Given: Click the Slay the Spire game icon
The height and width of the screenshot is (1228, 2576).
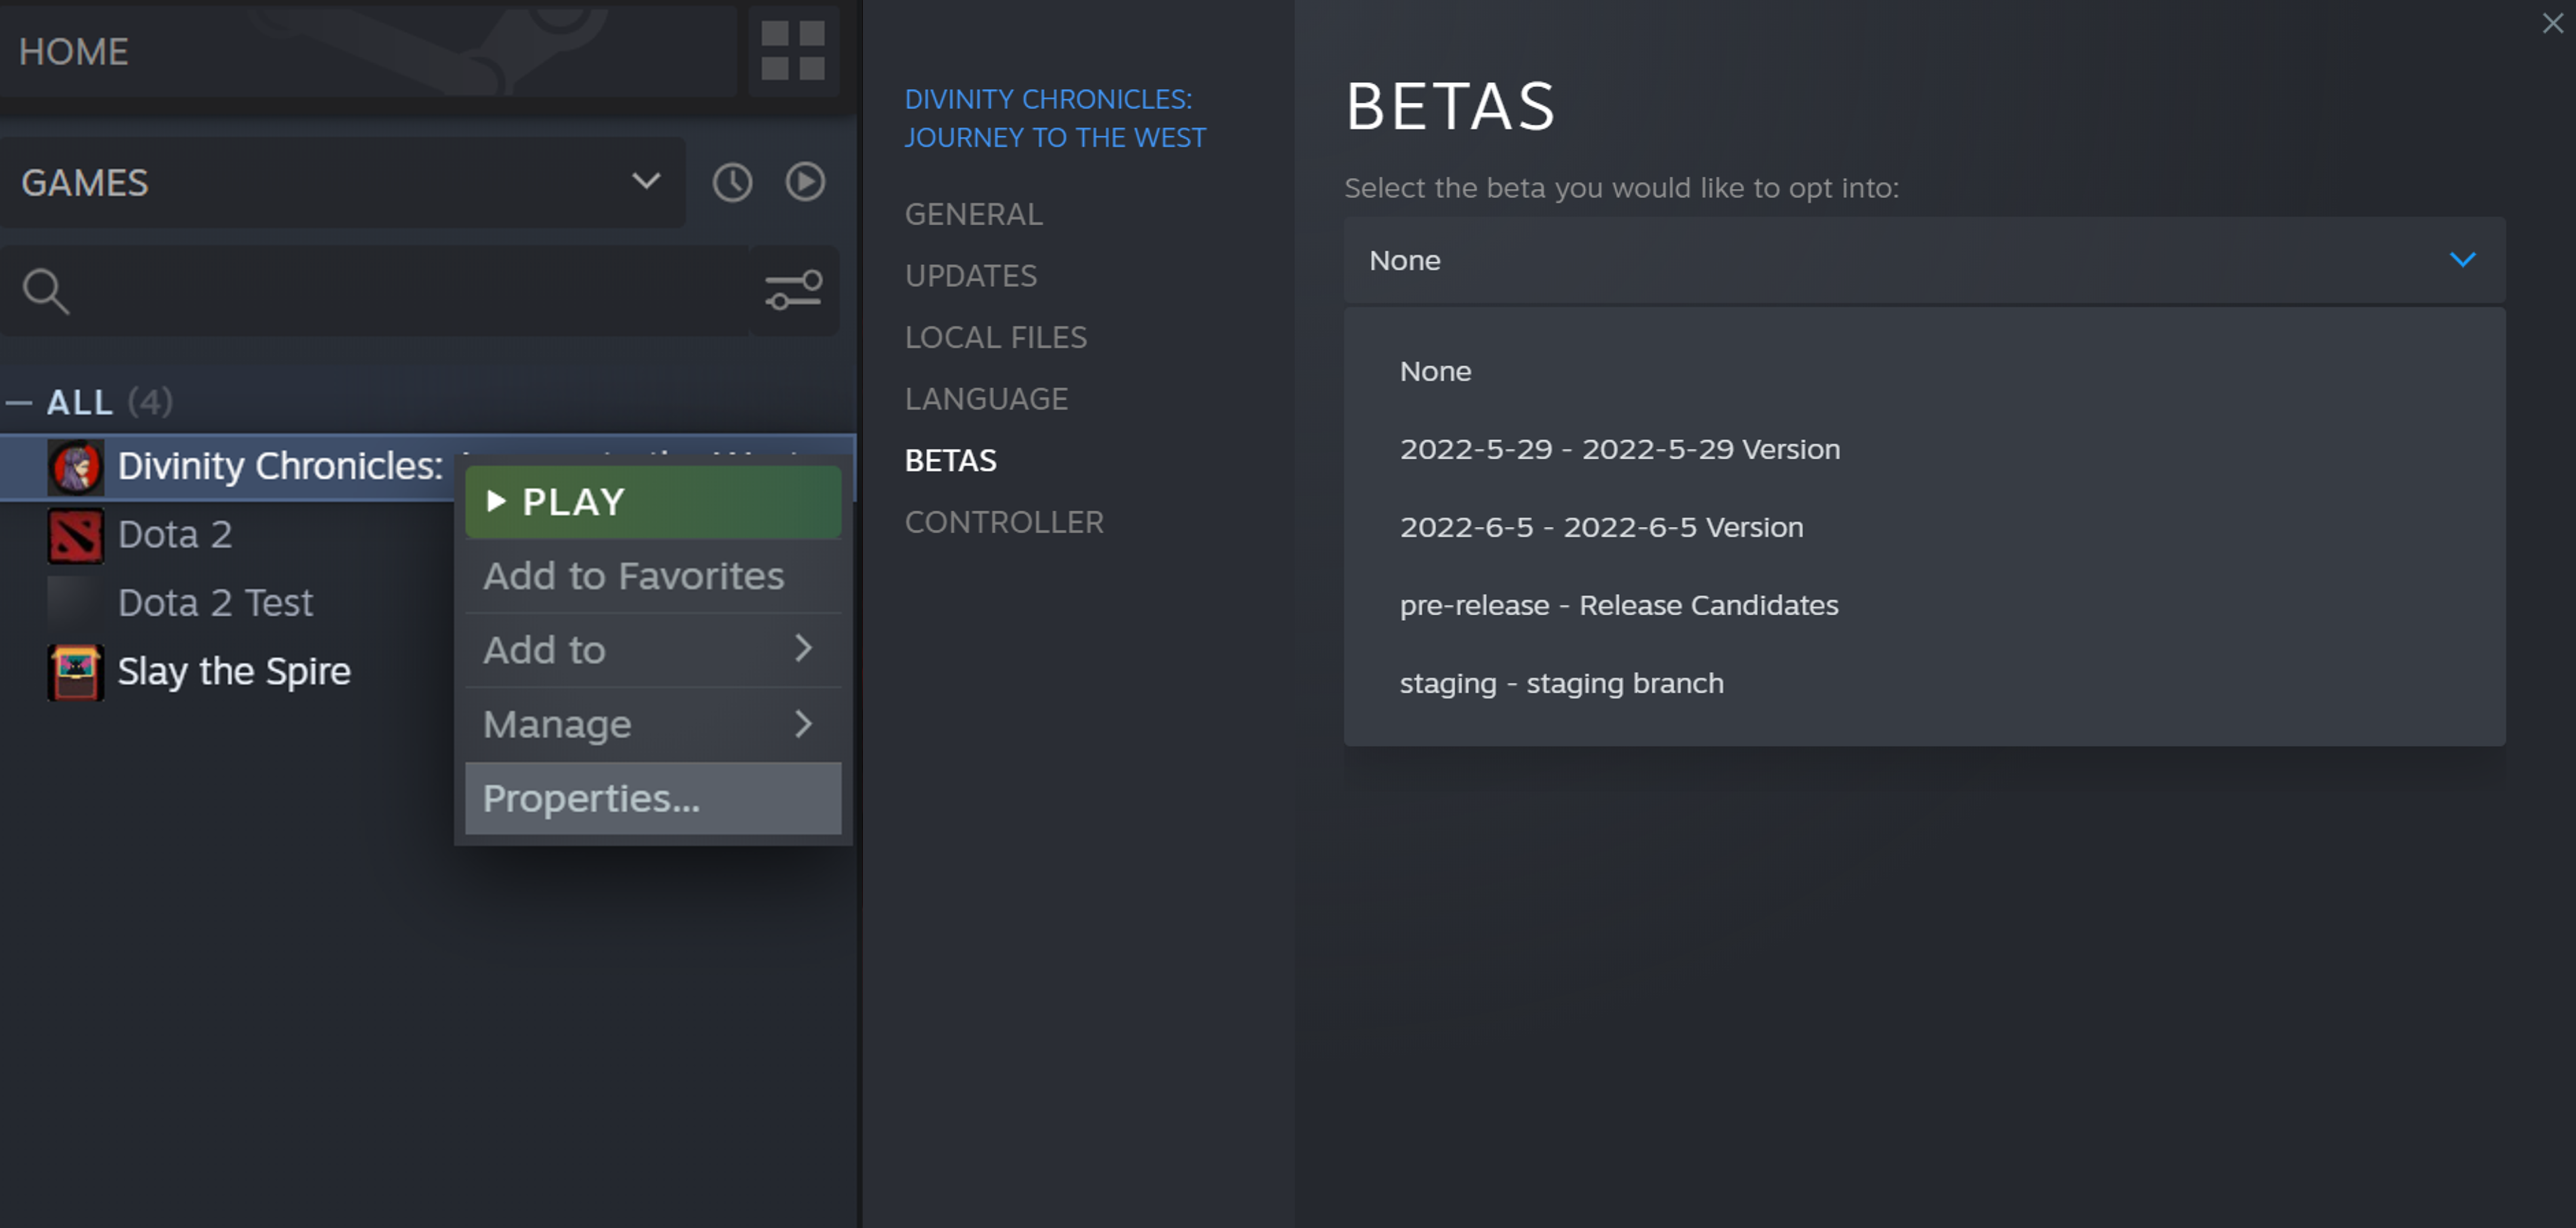Looking at the screenshot, I should pyautogui.click(x=76, y=672).
